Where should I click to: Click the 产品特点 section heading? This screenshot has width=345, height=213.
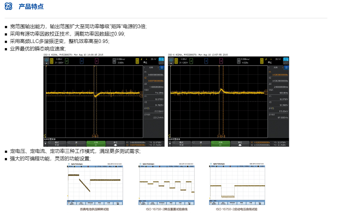click(x=31, y=6)
